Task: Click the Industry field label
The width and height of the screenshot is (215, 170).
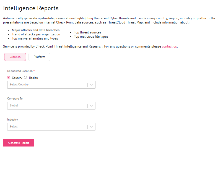Action: (x=12, y=120)
